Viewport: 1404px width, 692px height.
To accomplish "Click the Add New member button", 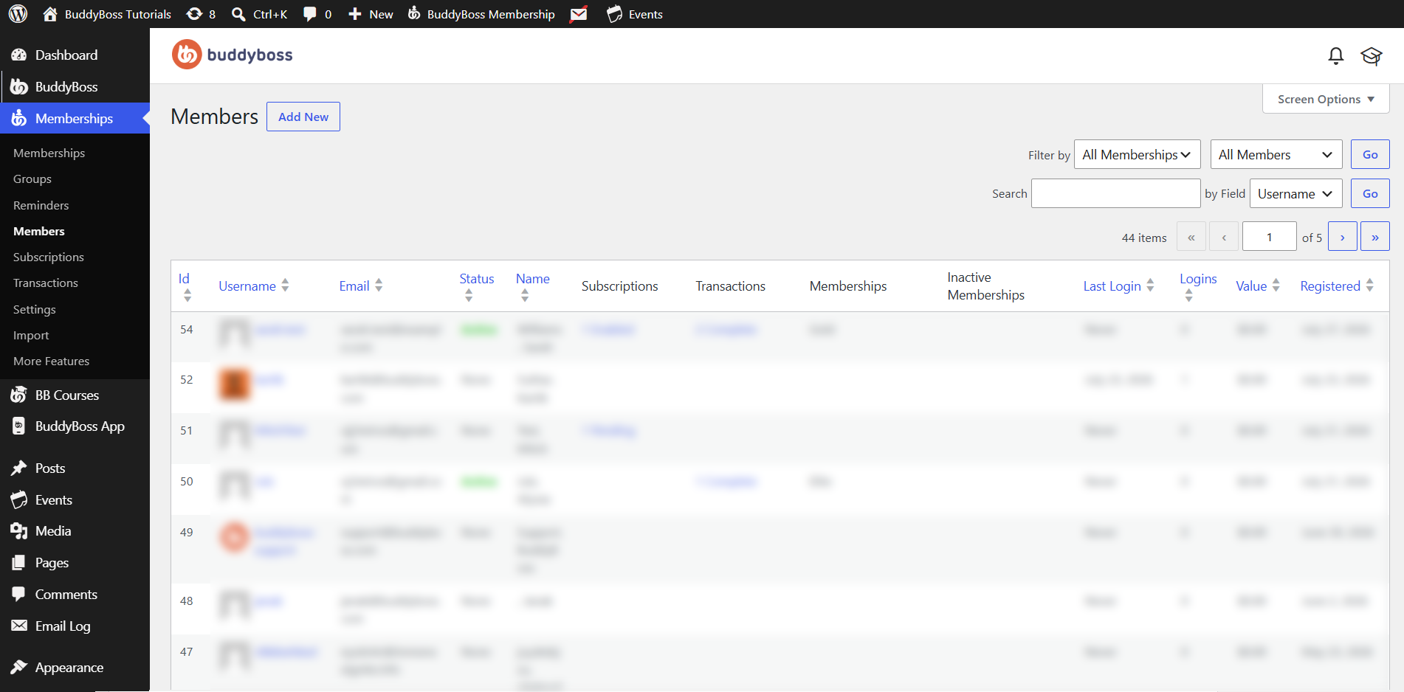I will pyautogui.click(x=303, y=117).
